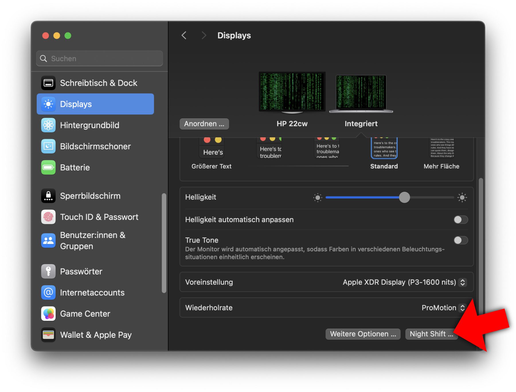Click the Wallet & Apple Pay icon
Image resolution: width=516 pixels, height=392 pixels.
pos(48,335)
